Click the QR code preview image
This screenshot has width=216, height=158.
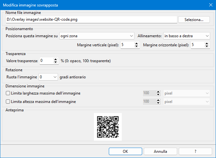tap(108, 127)
